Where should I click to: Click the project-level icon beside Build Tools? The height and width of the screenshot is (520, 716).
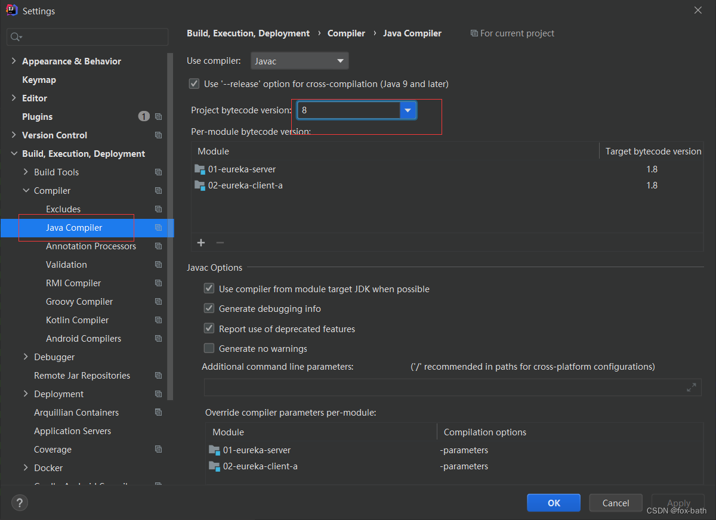click(x=158, y=172)
